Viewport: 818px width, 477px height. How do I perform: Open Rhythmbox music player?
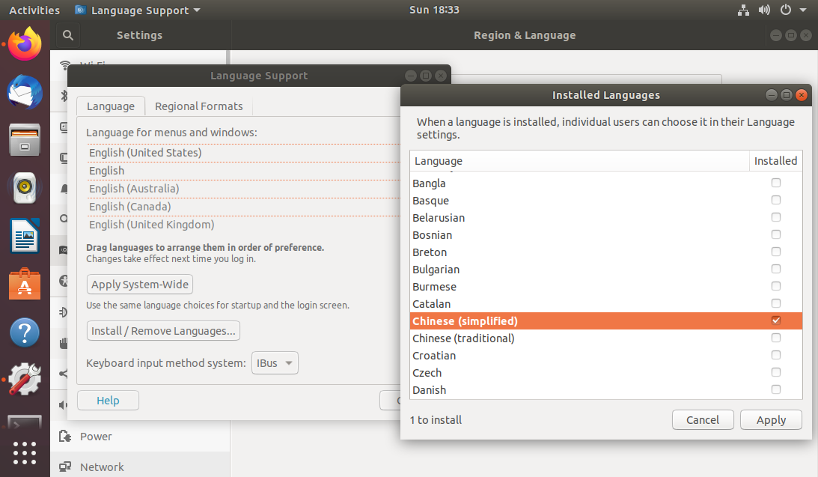pos(25,188)
